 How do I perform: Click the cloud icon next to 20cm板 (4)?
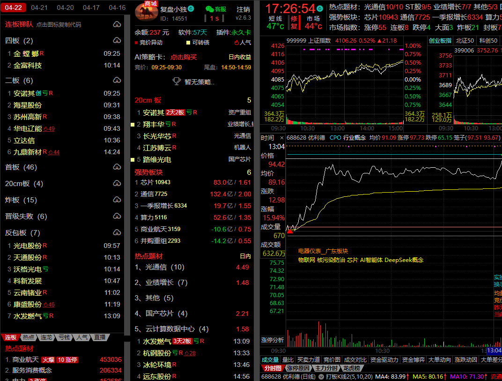117,184
